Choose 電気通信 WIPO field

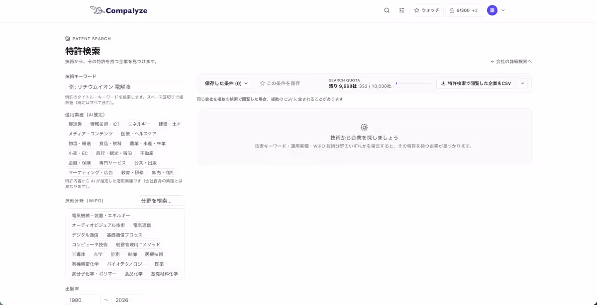142,225
